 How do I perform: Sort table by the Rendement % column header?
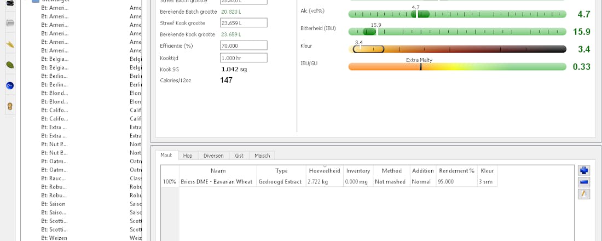[456, 171]
